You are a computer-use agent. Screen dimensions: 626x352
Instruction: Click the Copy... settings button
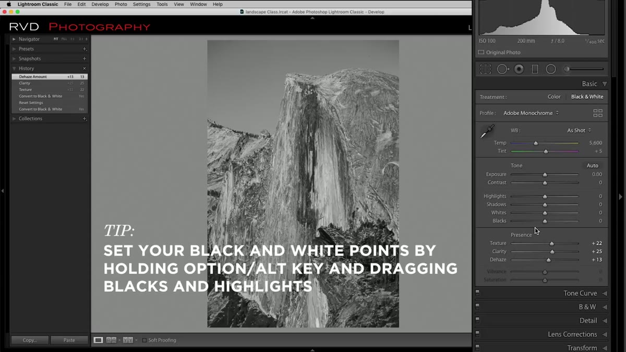[x=30, y=340]
